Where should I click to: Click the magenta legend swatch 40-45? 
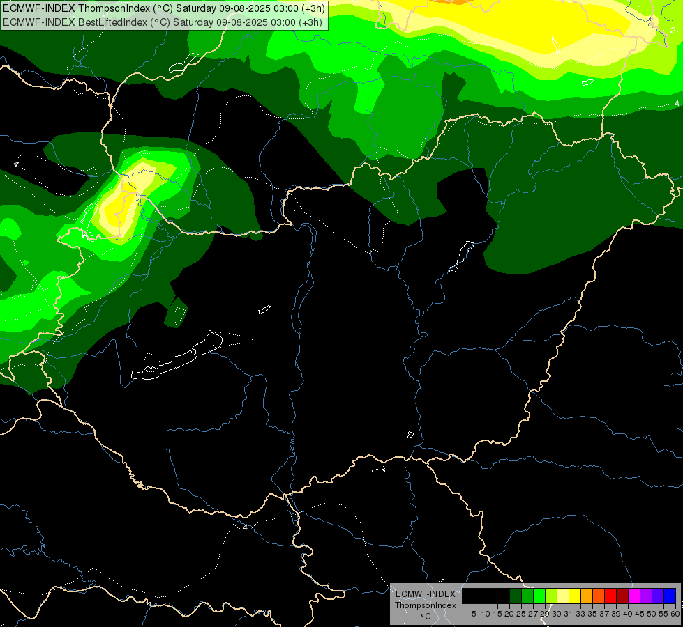pyautogui.click(x=633, y=596)
